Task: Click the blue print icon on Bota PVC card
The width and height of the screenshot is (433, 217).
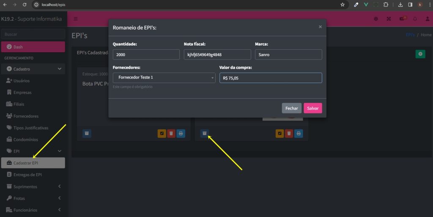Action: [x=181, y=134]
